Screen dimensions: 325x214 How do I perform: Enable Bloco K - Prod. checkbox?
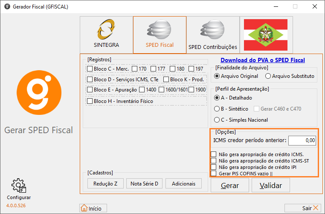coord(166,80)
